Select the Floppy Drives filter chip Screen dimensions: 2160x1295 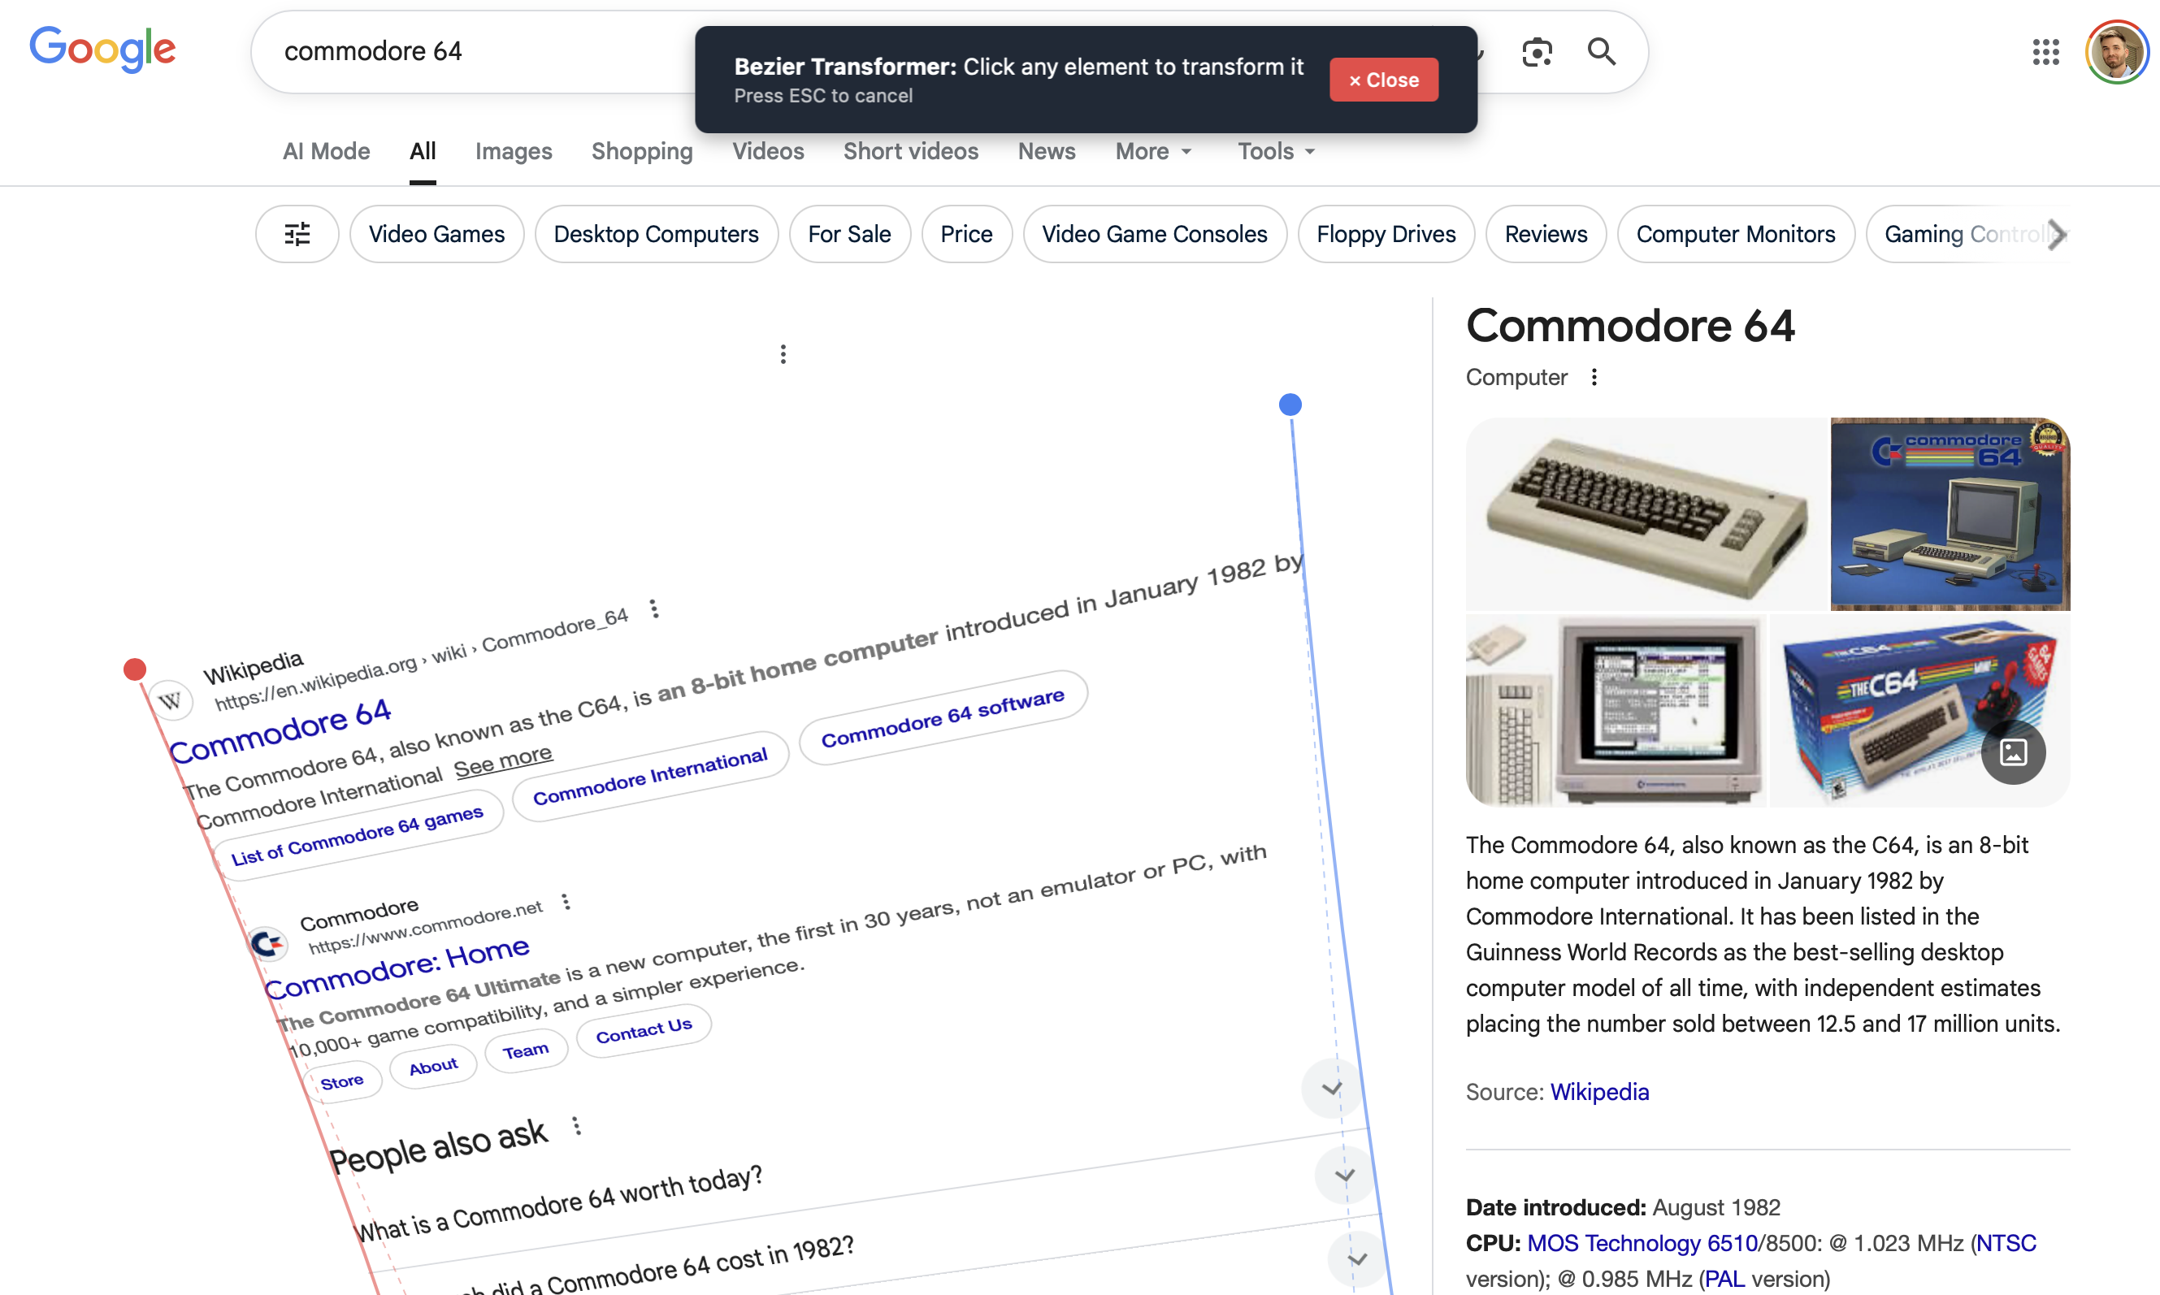pyautogui.click(x=1385, y=234)
